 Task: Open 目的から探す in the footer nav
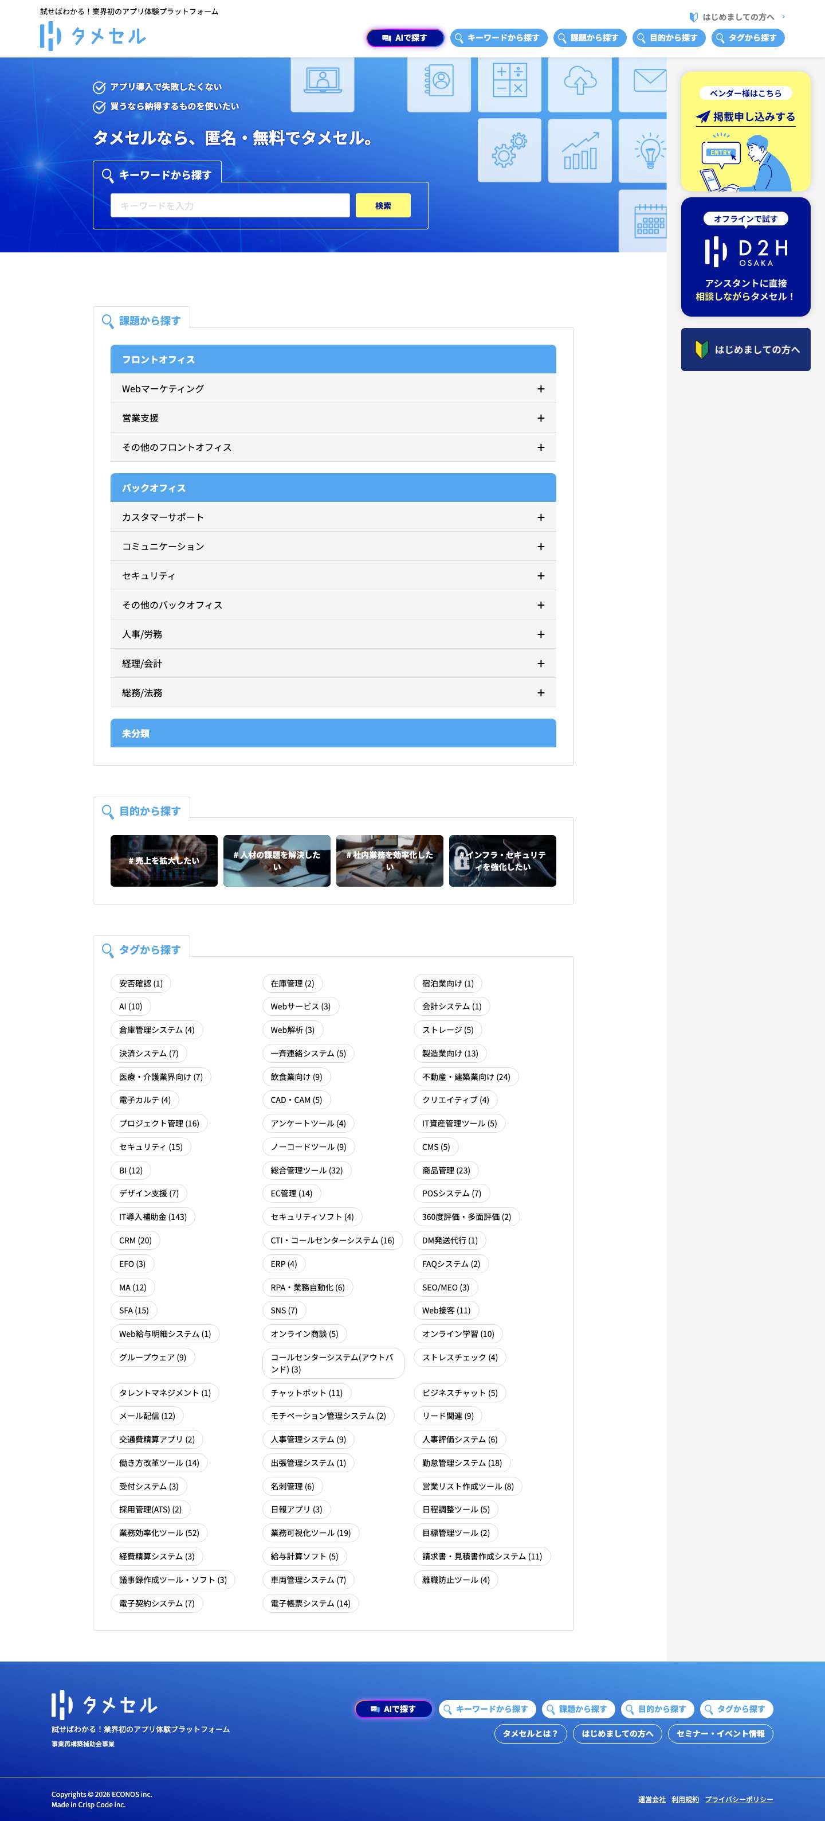click(x=657, y=1709)
